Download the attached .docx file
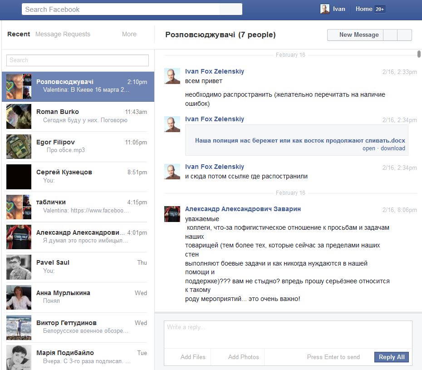The height and width of the screenshot is (370, 422). [393, 148]
